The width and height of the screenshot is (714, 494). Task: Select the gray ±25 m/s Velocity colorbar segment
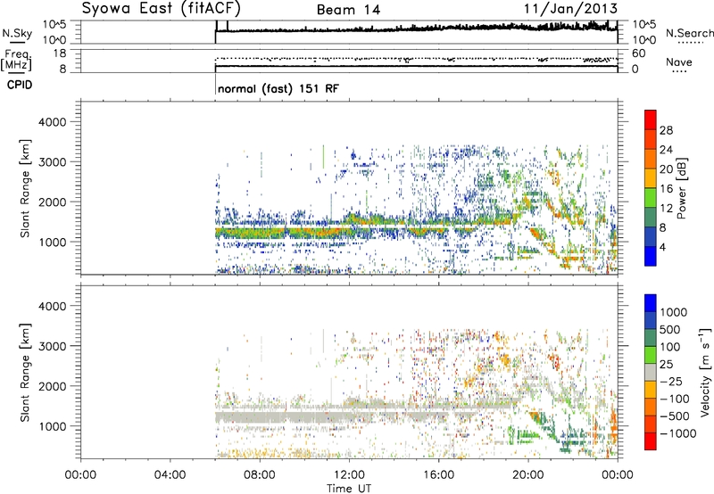tap(651, 372)
